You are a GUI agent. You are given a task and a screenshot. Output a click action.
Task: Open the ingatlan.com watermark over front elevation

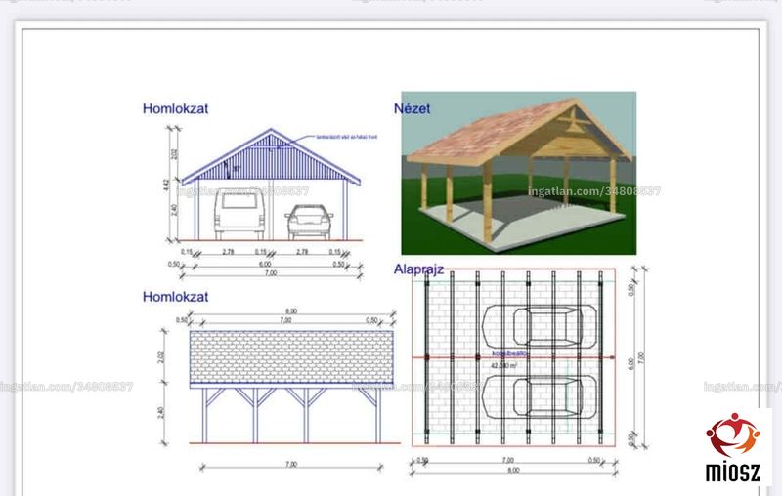[243, 191]
